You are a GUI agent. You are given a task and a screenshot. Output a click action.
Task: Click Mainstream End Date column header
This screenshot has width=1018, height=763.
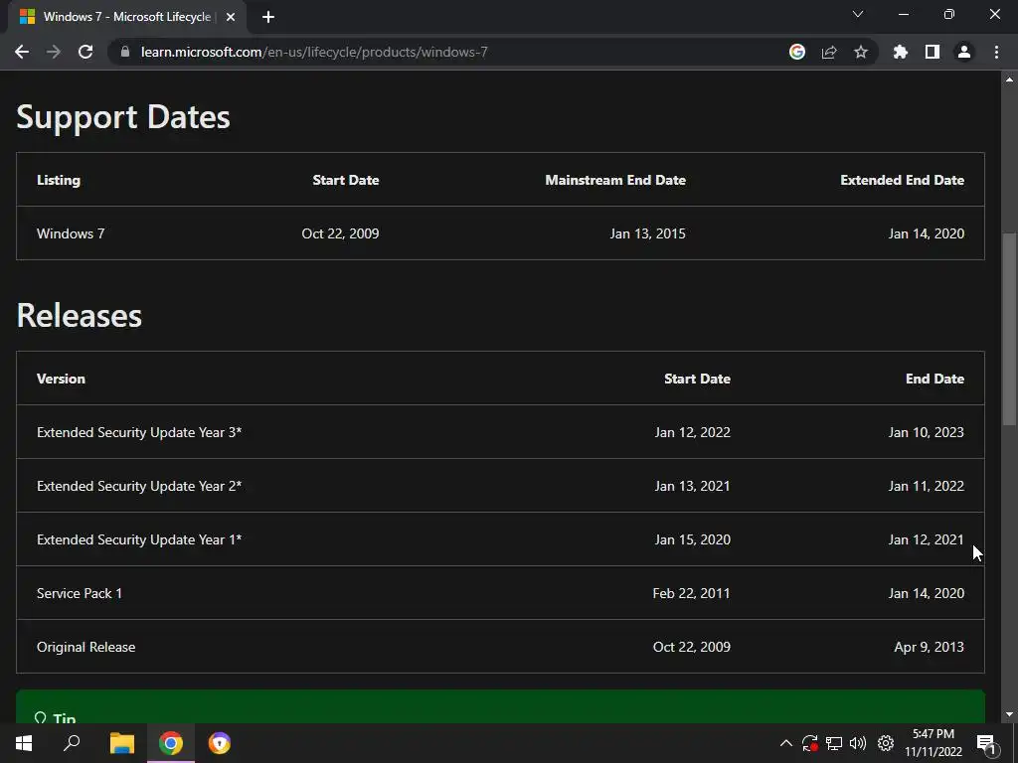615,181
